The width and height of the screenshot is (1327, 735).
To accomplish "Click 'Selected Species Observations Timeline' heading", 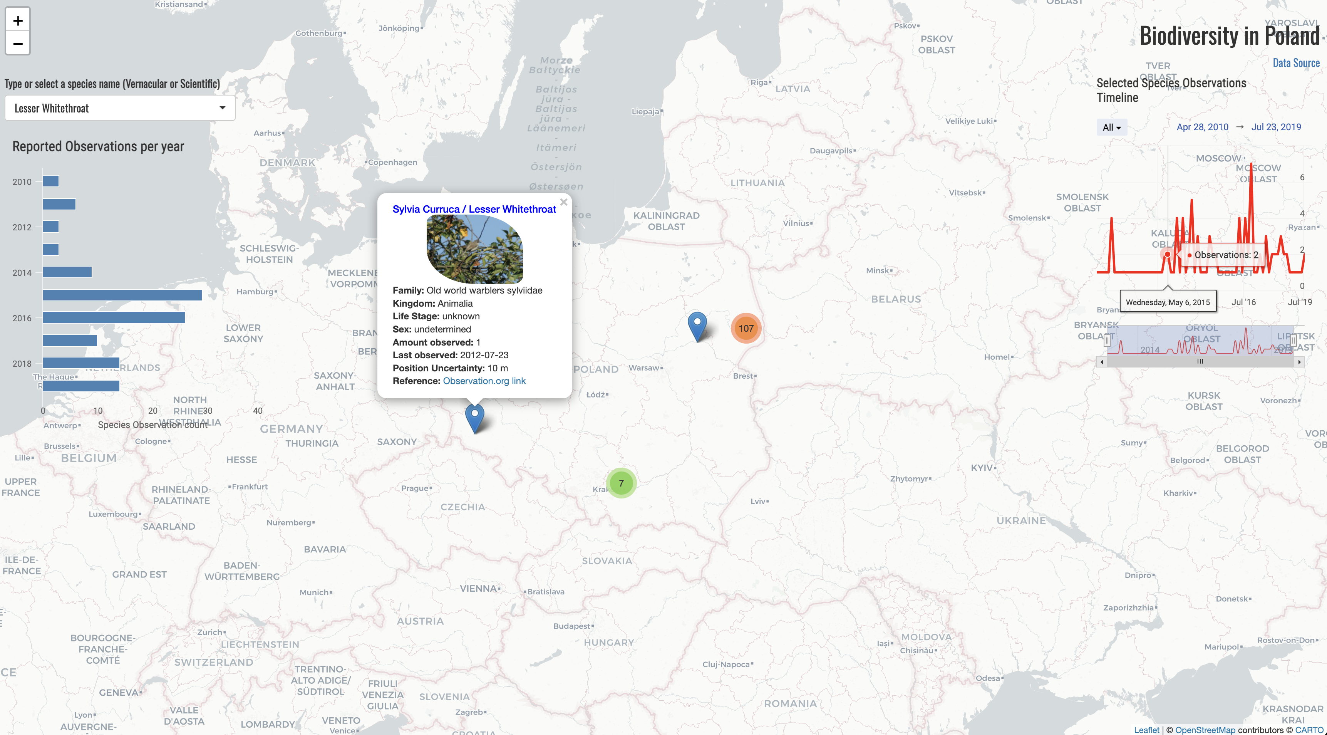I will coord(1171,90).
